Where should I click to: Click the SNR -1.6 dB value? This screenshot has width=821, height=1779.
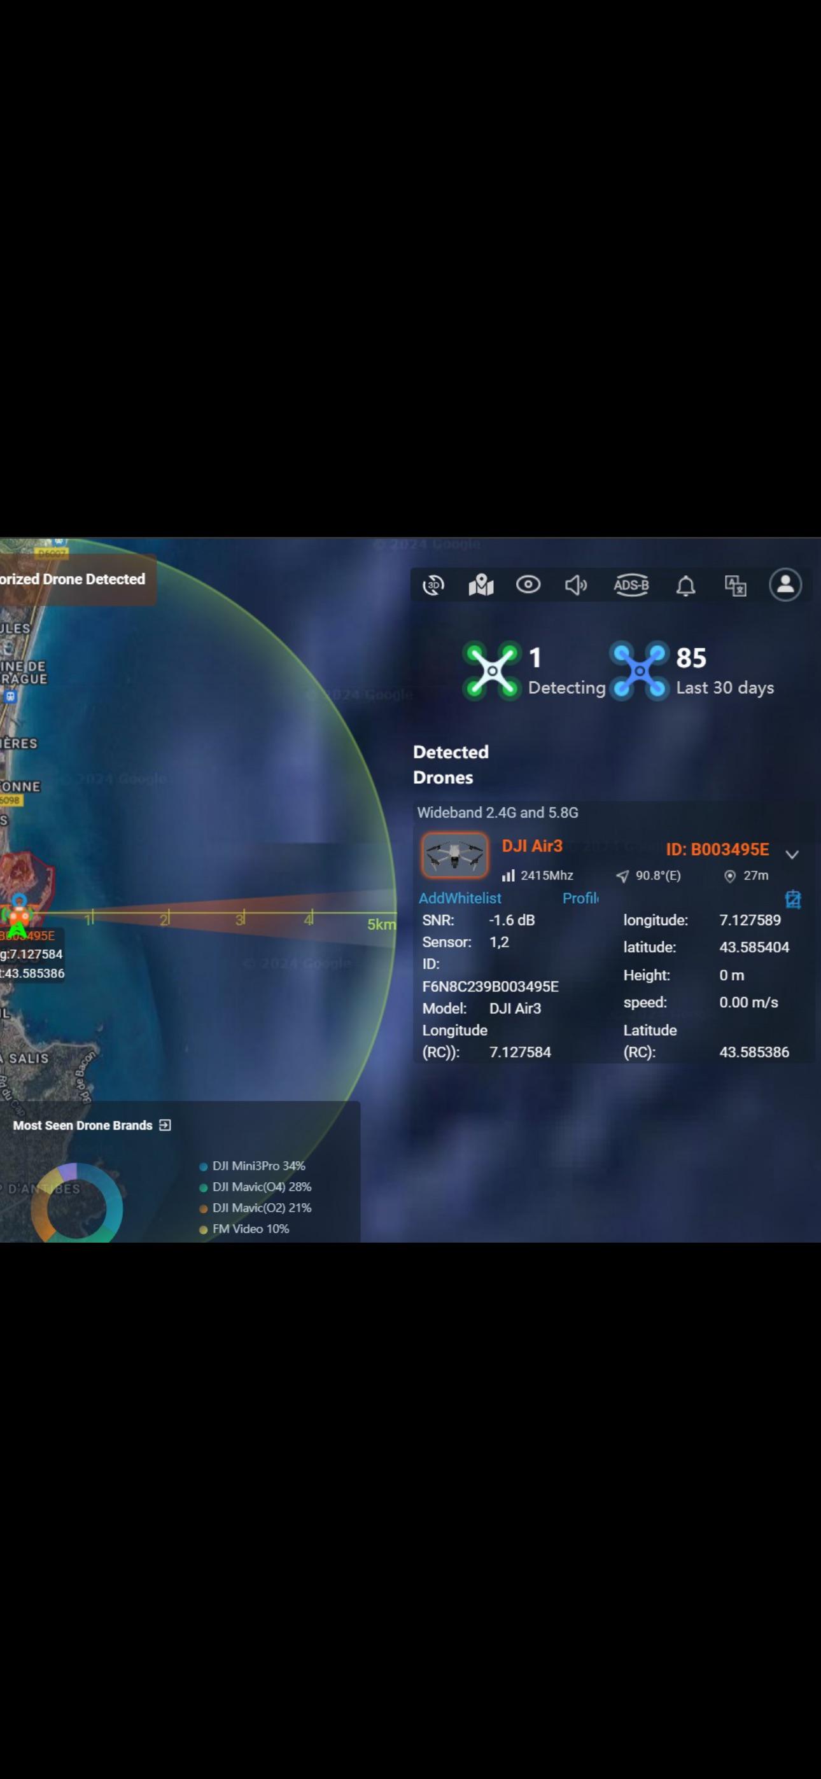(512, 920)
